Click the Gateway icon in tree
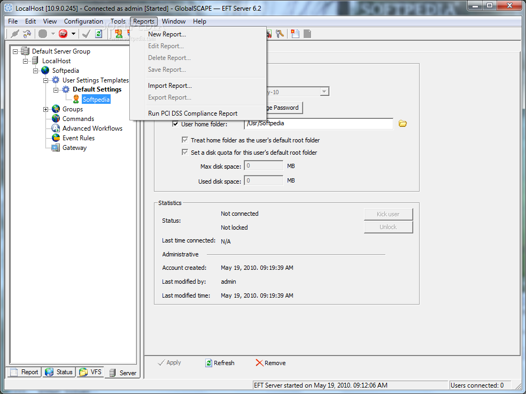 56,148
